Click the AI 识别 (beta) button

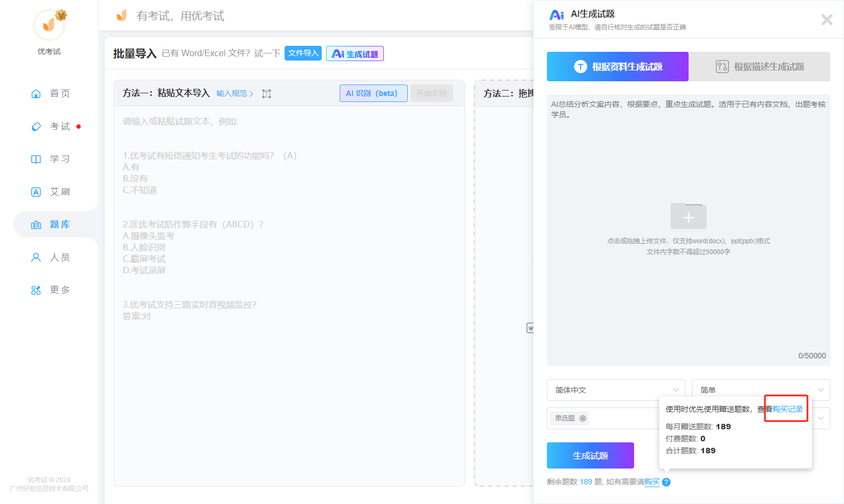coord(373,93)
